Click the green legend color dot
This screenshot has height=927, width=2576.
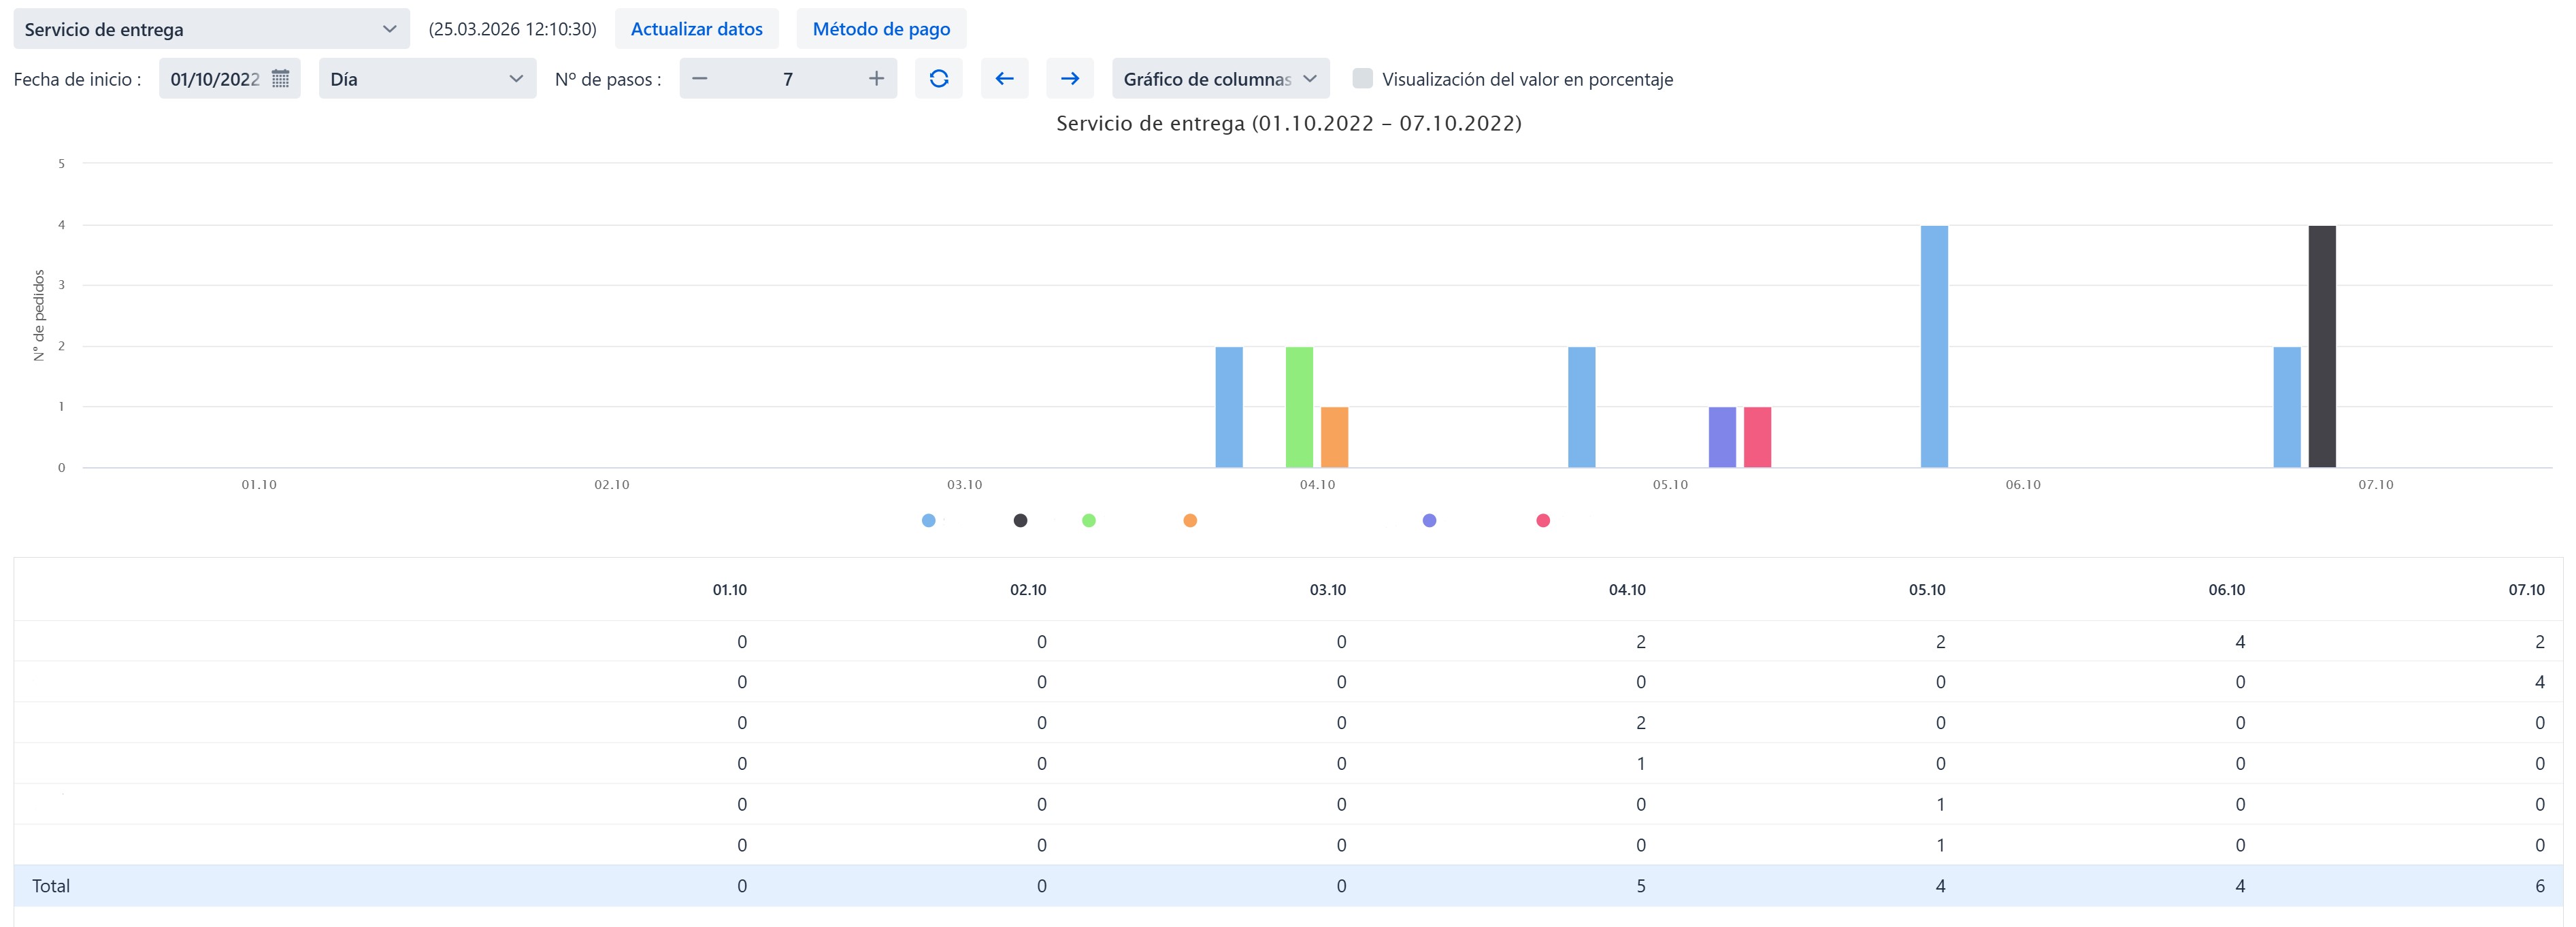point(1089,520)
